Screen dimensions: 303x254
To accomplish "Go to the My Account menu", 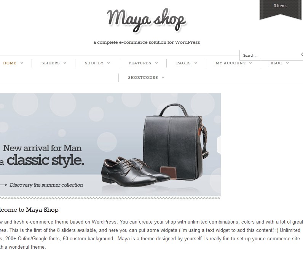I will (231, 63).
